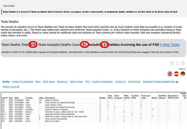Select 'Head-on collision on highway' Australia row
Viewport: 187px width, 129px height.
click(56, 109)
